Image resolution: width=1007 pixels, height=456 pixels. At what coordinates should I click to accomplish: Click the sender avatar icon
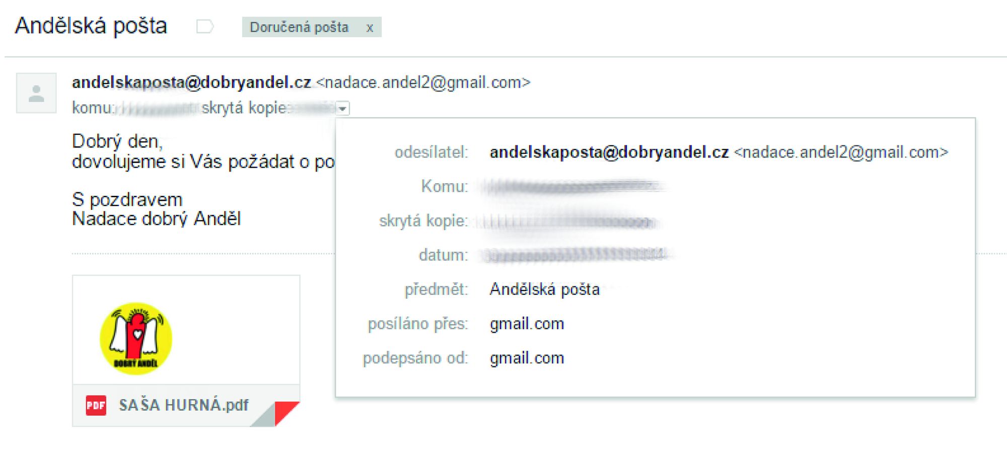tap(36, 93)
